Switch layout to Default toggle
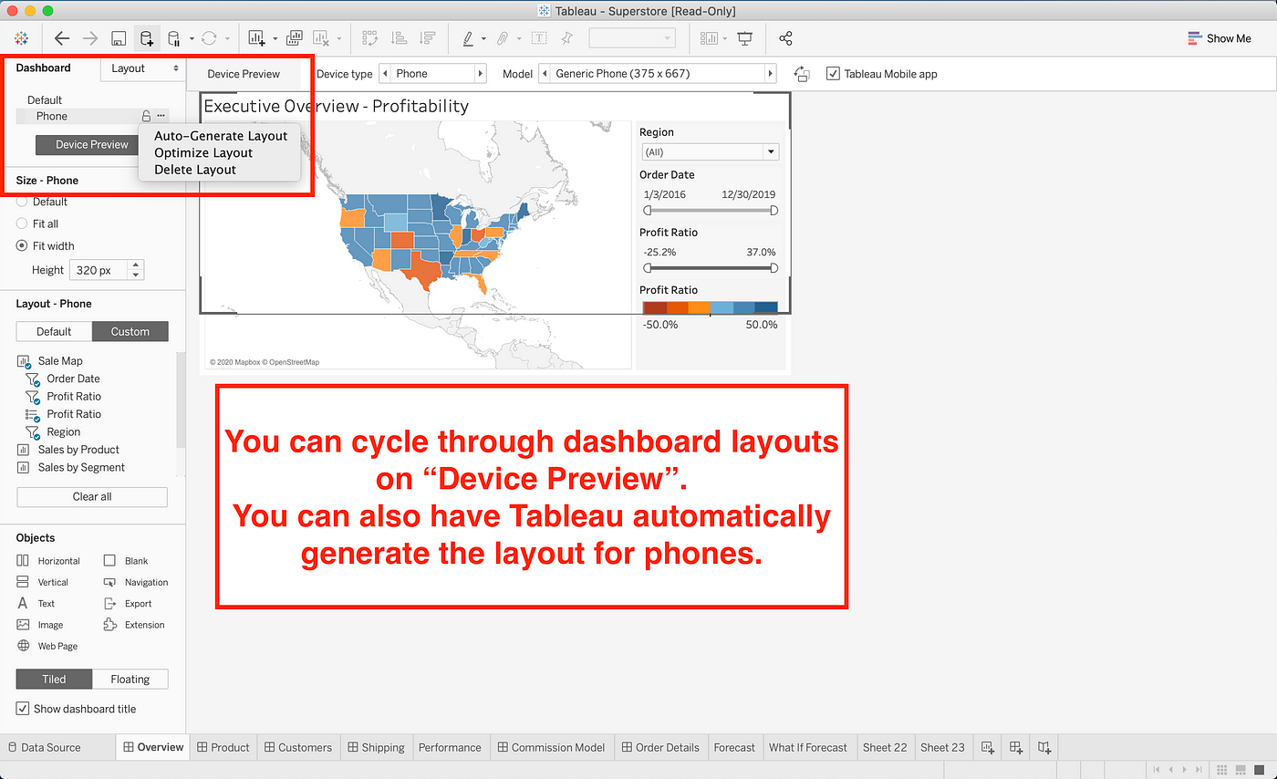Screen dimensions: 1277x779 coord(54,332)
